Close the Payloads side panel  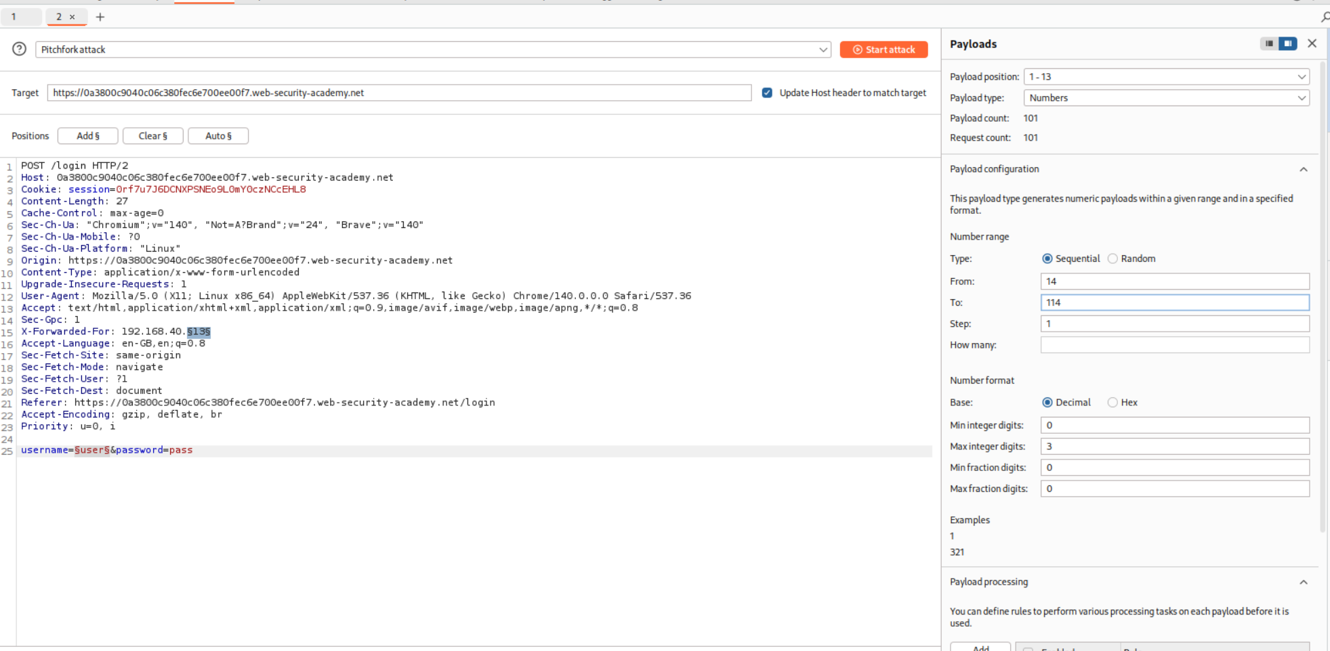tap(1312, 43)
